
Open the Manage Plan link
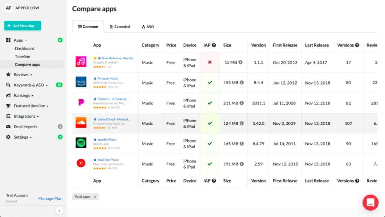50,198
